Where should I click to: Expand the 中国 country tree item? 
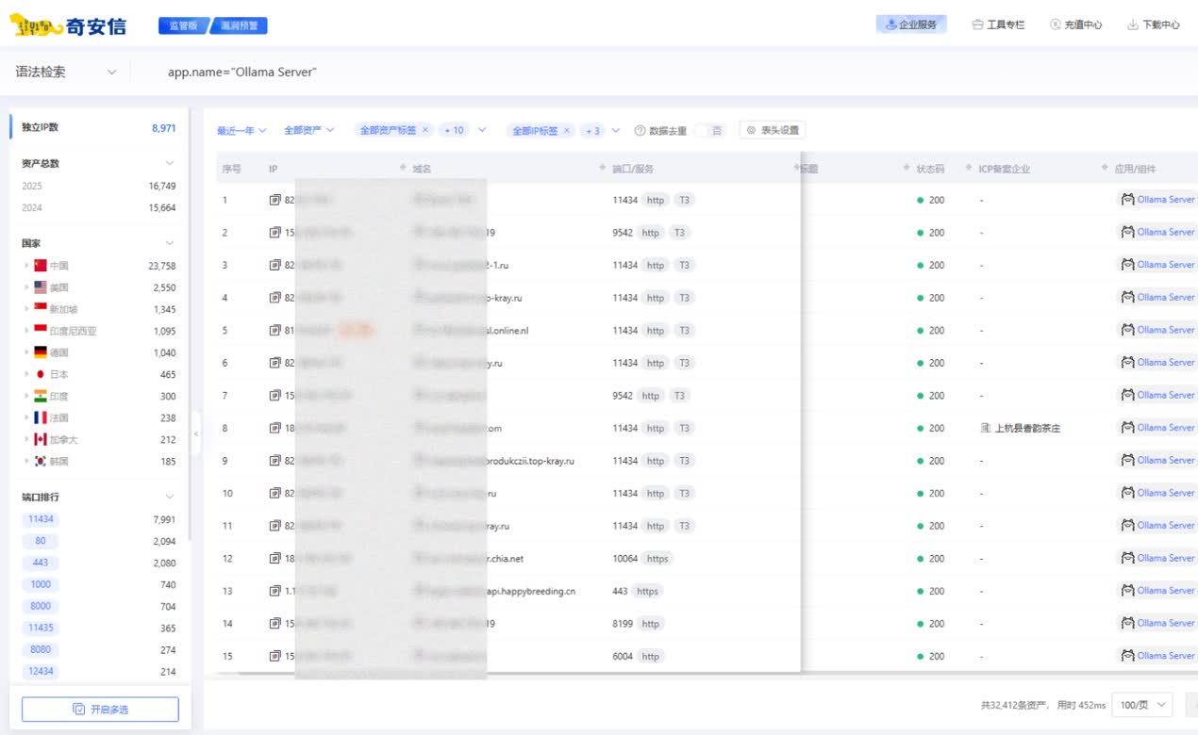[26, 266]
